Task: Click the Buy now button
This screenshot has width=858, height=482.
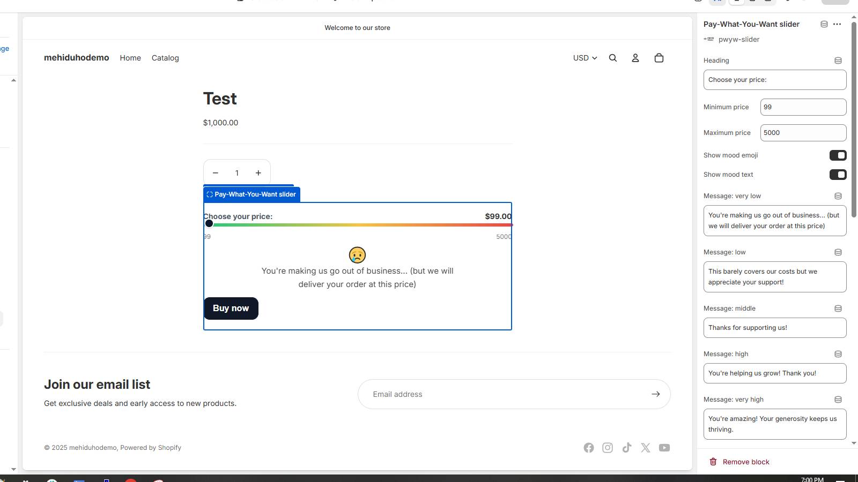Action: tap(231, 308)
